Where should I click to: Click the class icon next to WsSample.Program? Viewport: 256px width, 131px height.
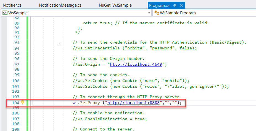point(157,13)
